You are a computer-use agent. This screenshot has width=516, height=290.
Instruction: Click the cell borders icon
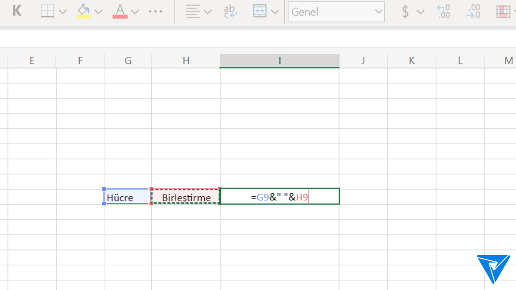(47, 11)
